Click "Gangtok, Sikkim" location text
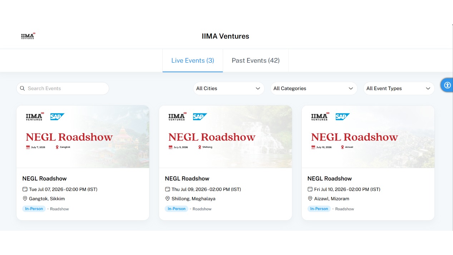453x255 pixels. 47,198
